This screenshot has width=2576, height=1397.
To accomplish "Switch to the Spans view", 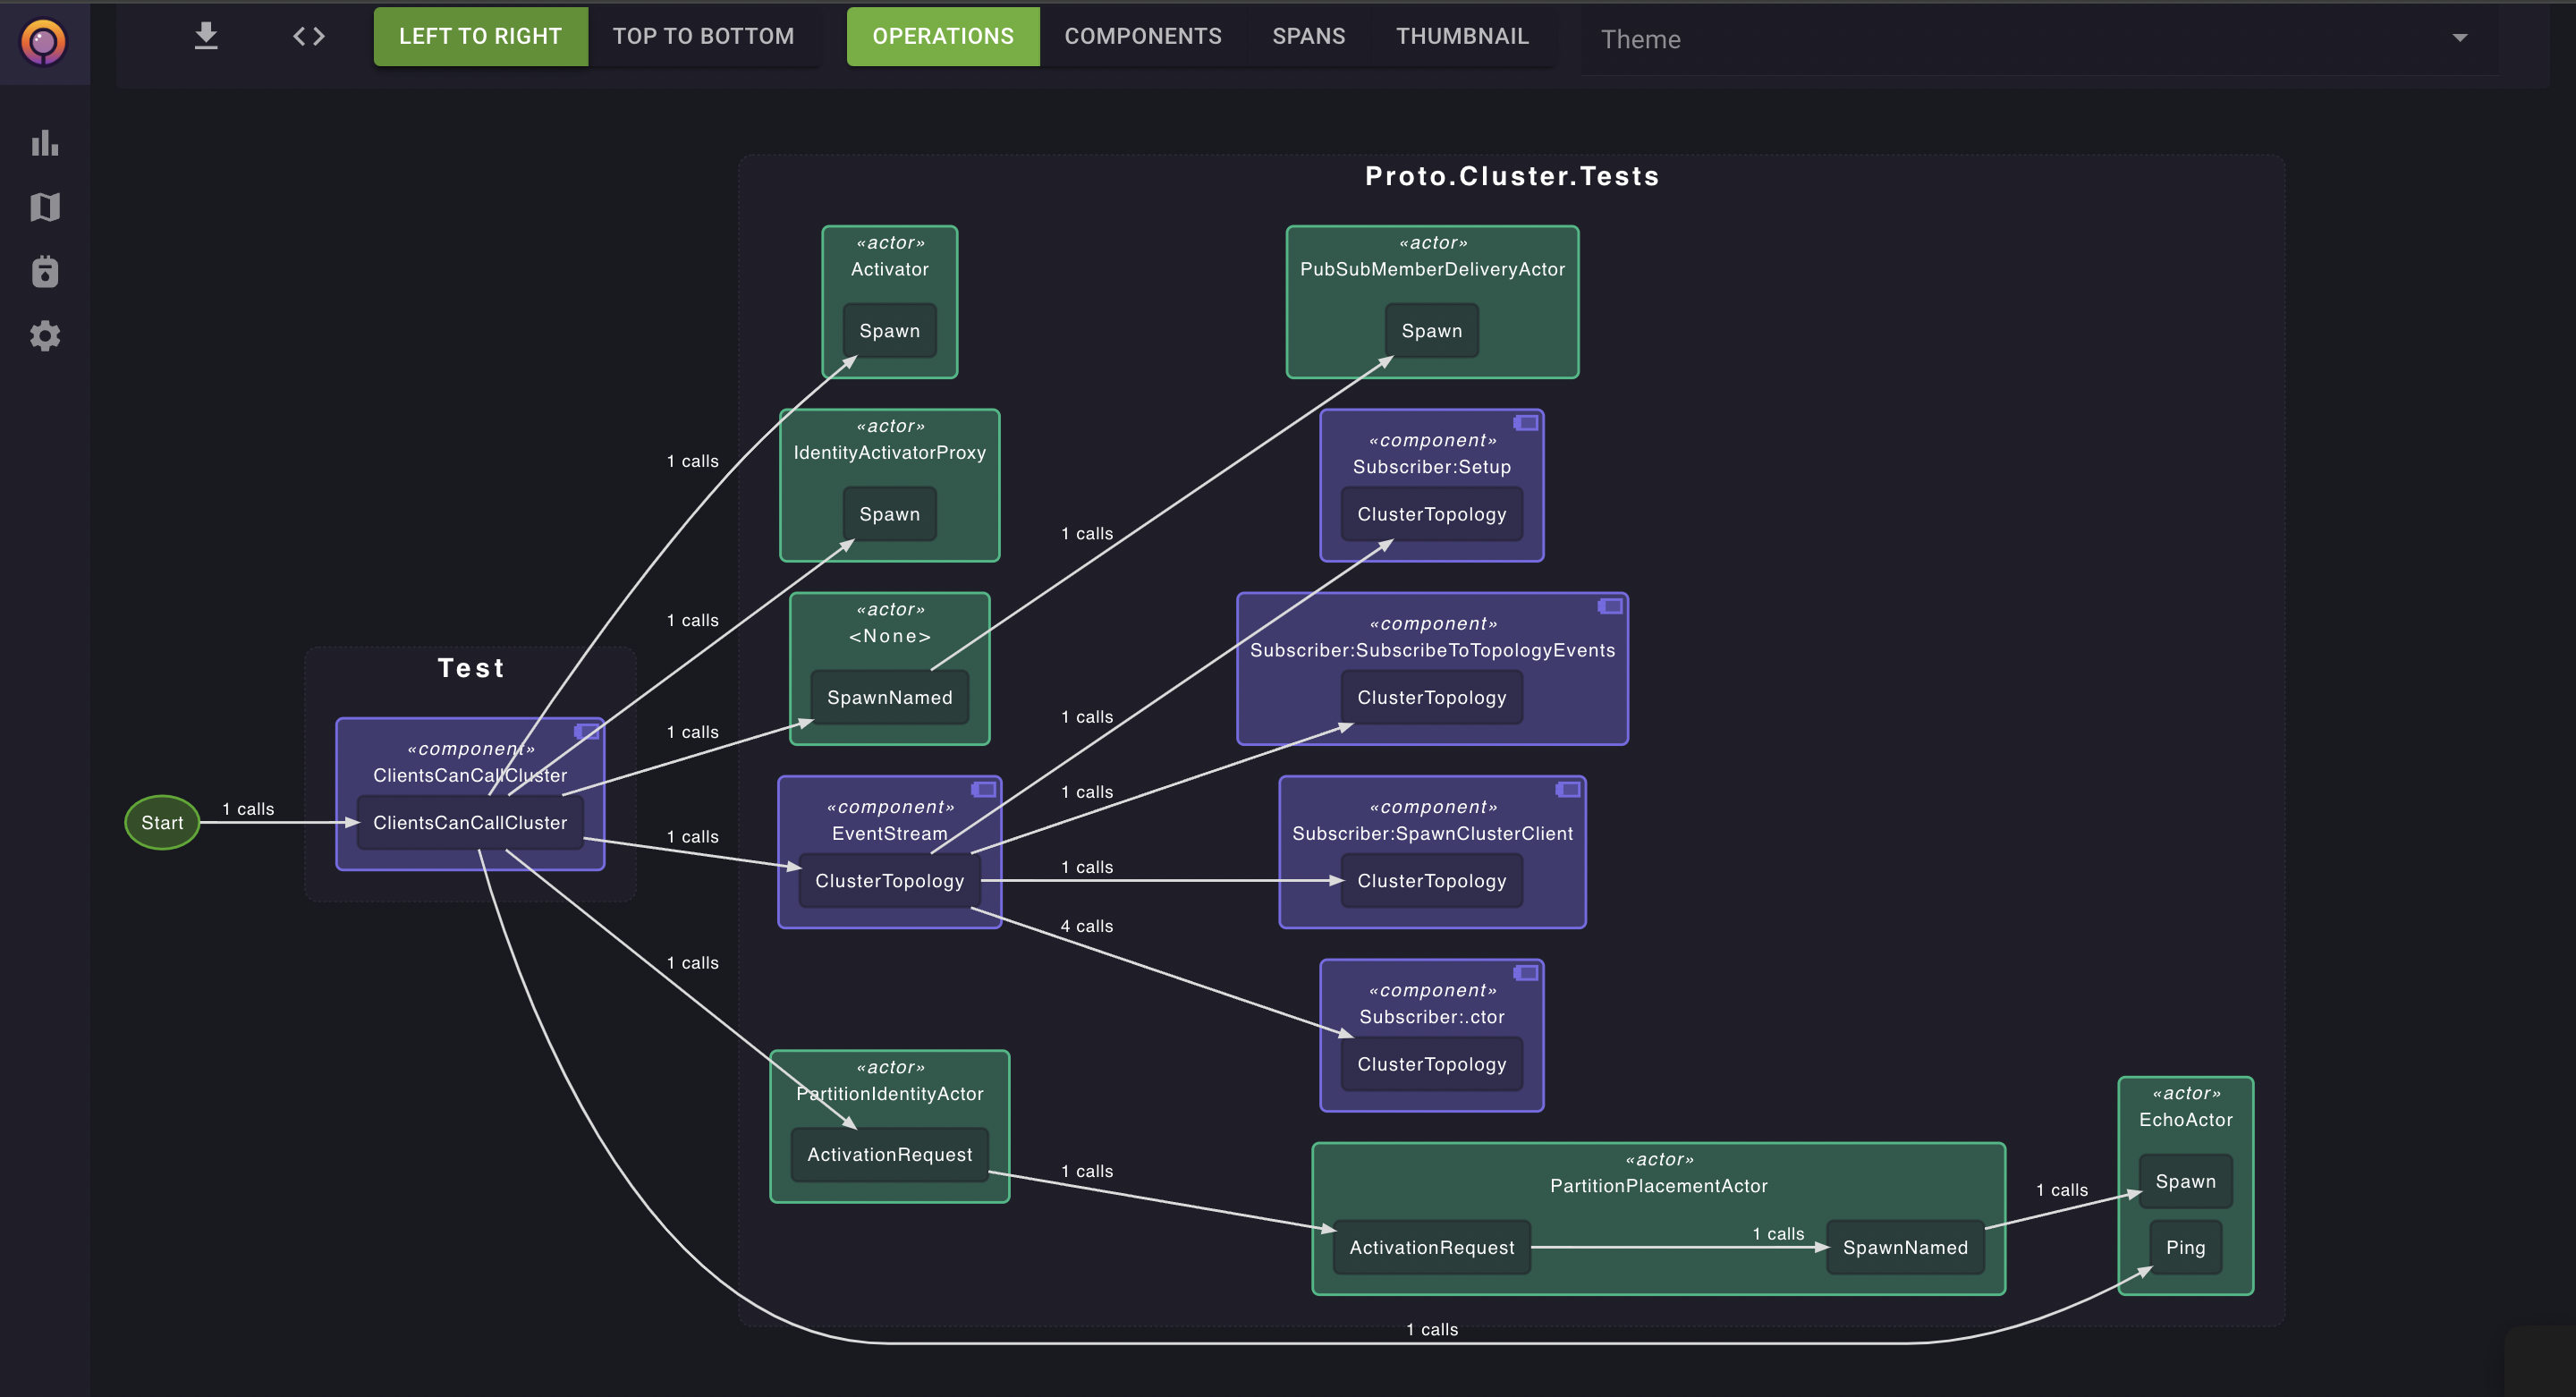I will pos(1308,37).
